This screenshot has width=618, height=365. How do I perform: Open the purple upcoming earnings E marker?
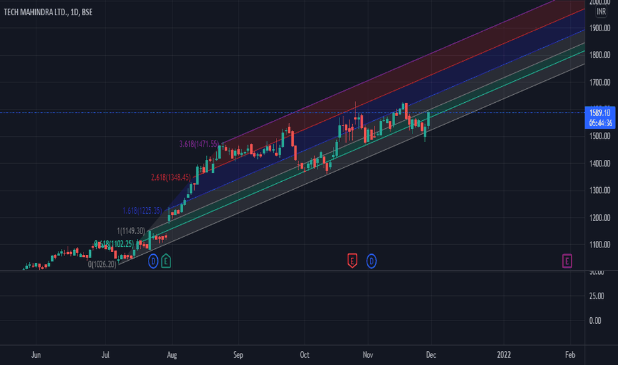coord(567,261)
